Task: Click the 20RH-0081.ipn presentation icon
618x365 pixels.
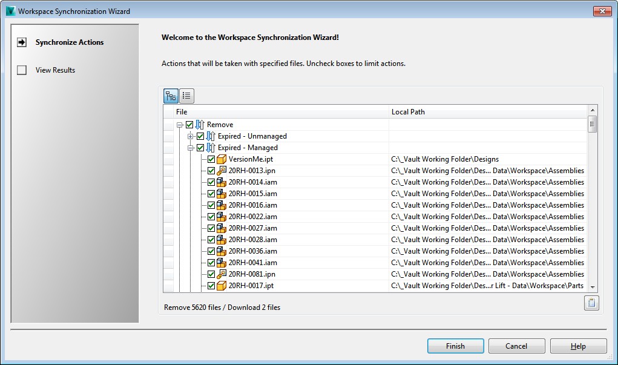Action: click(222, 274)
